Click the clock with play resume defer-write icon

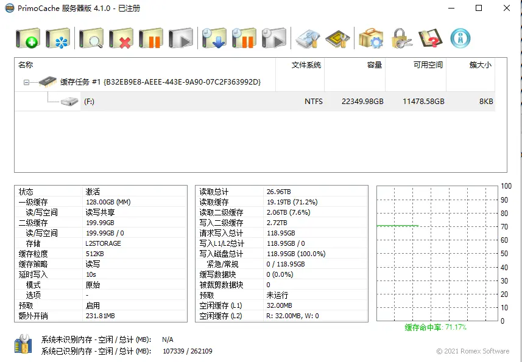click(274, 38)
